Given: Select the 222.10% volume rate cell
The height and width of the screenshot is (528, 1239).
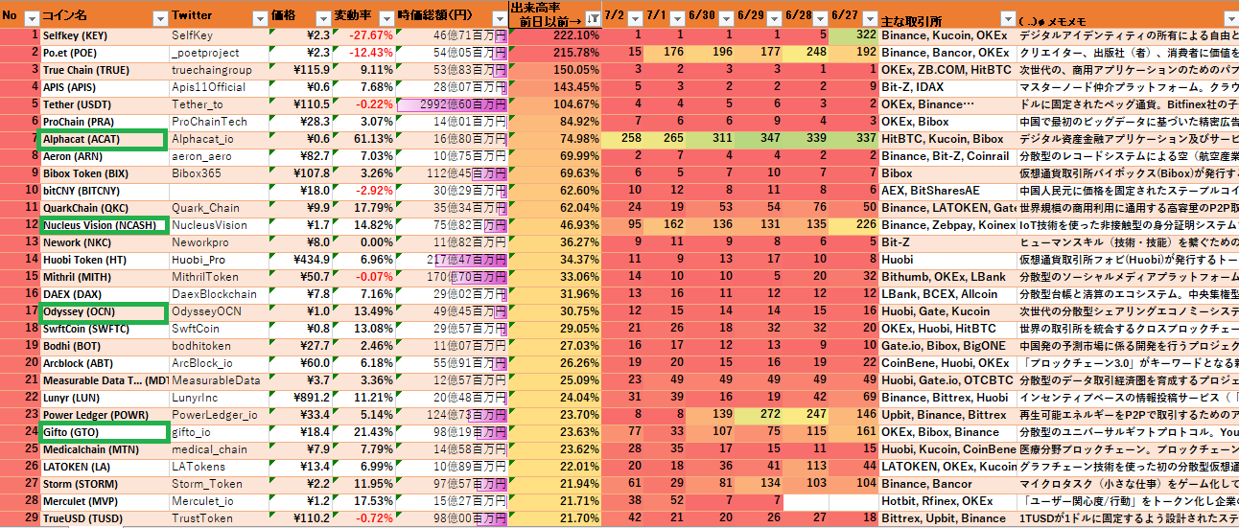Looking at the screenshot, I should (x=554, y=35).
